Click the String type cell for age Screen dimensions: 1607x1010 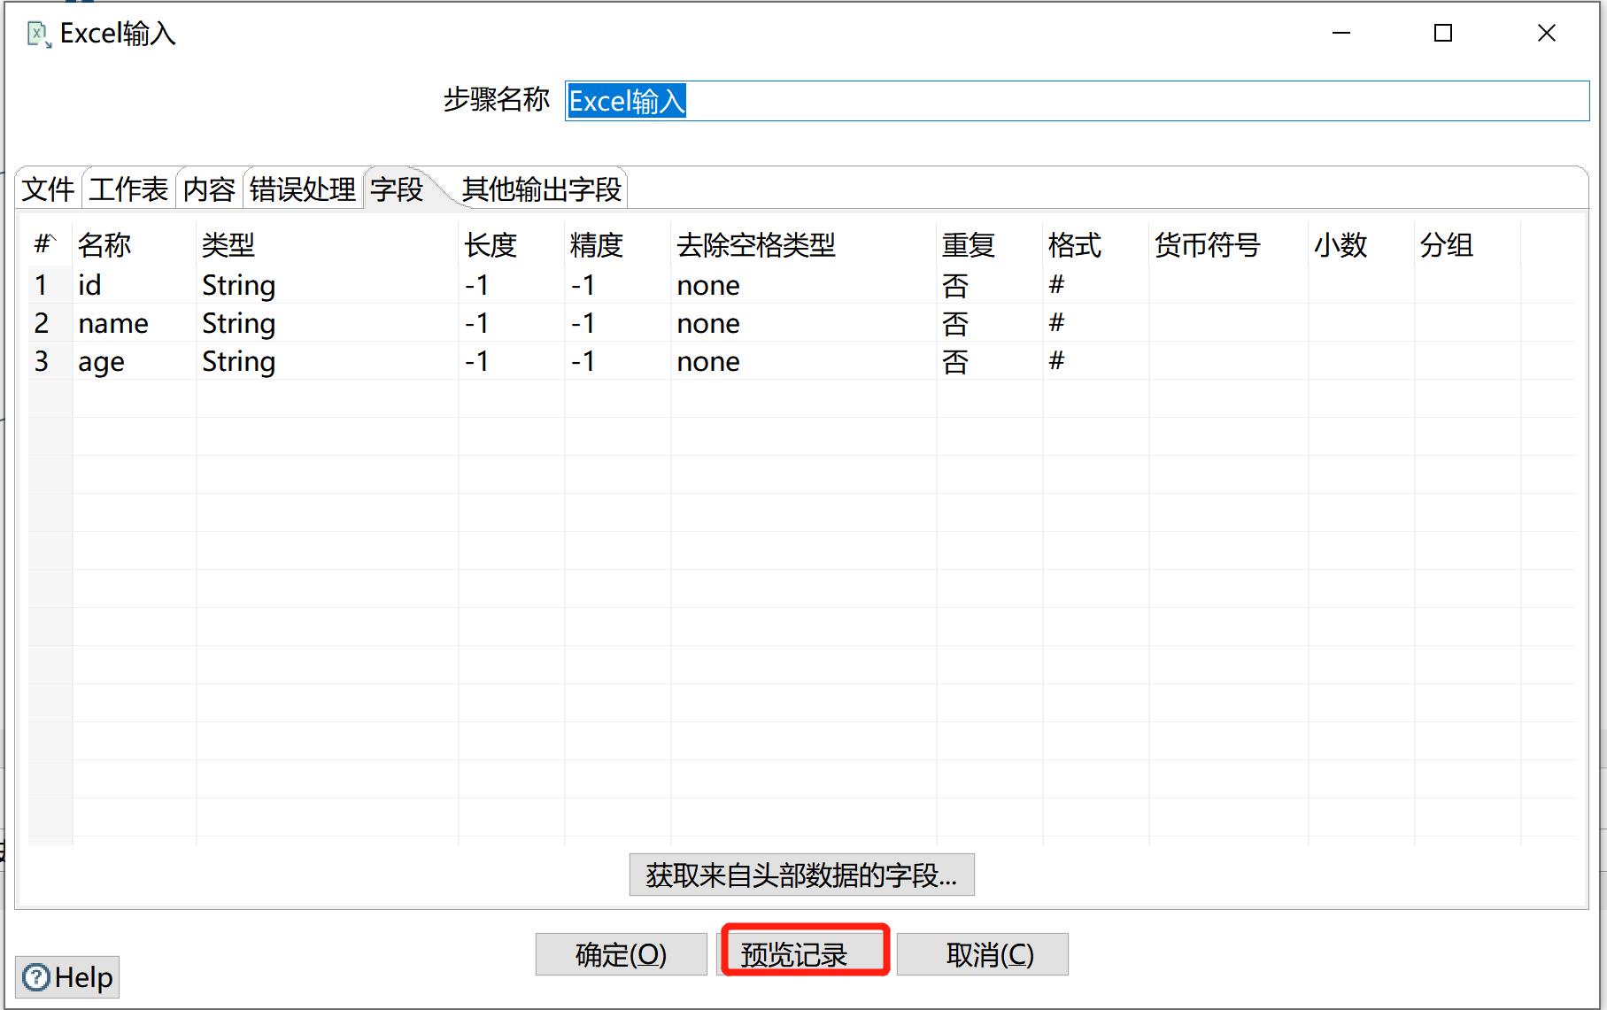click(327, 361)
